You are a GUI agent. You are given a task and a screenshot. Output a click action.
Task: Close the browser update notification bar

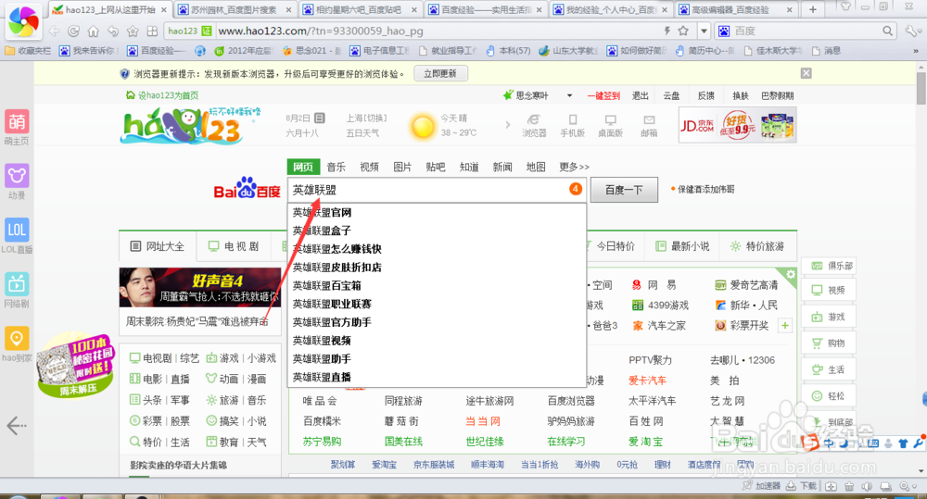coord(806,73)
